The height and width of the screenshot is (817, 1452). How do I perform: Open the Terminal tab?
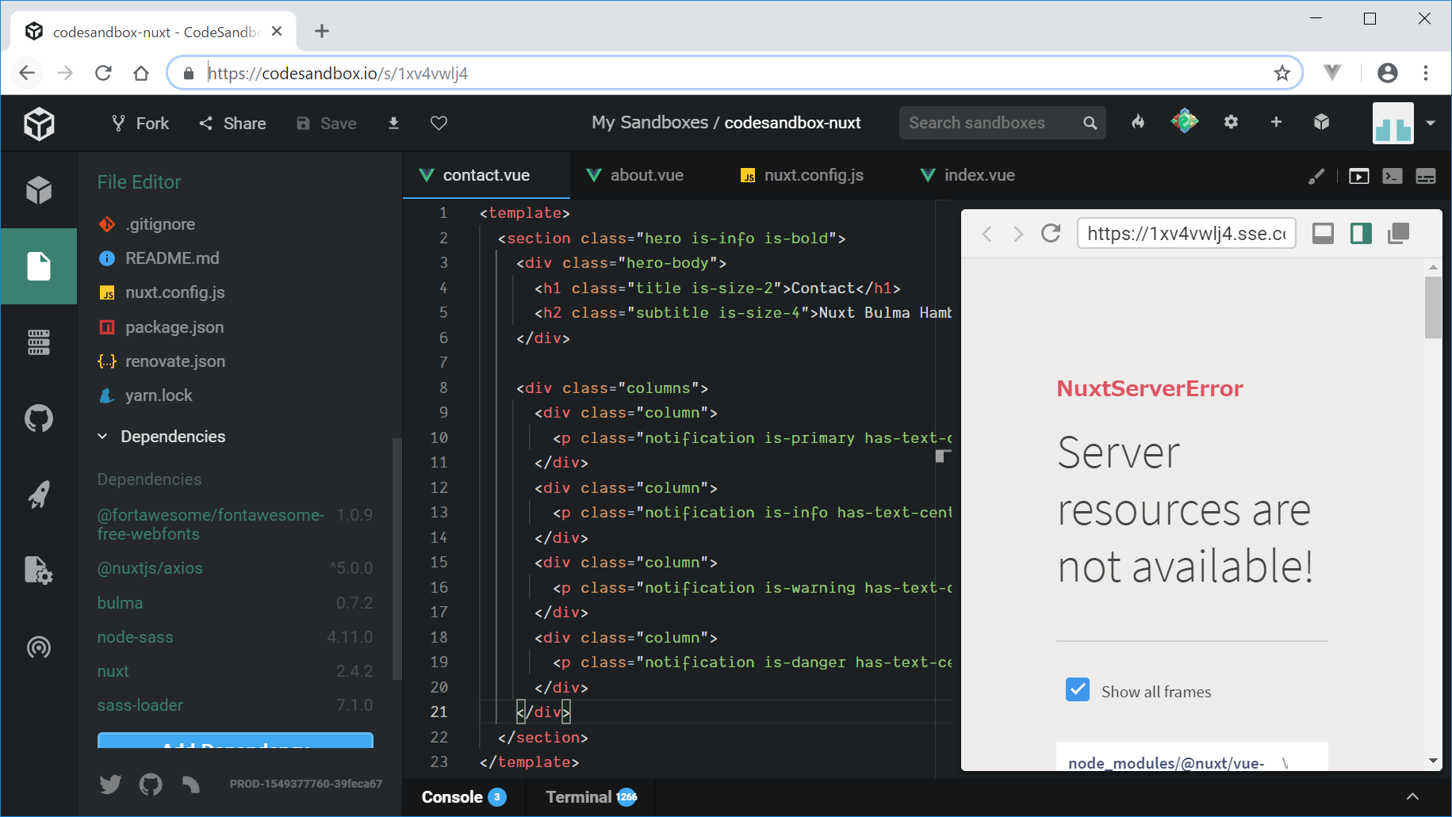pos(579,797)
